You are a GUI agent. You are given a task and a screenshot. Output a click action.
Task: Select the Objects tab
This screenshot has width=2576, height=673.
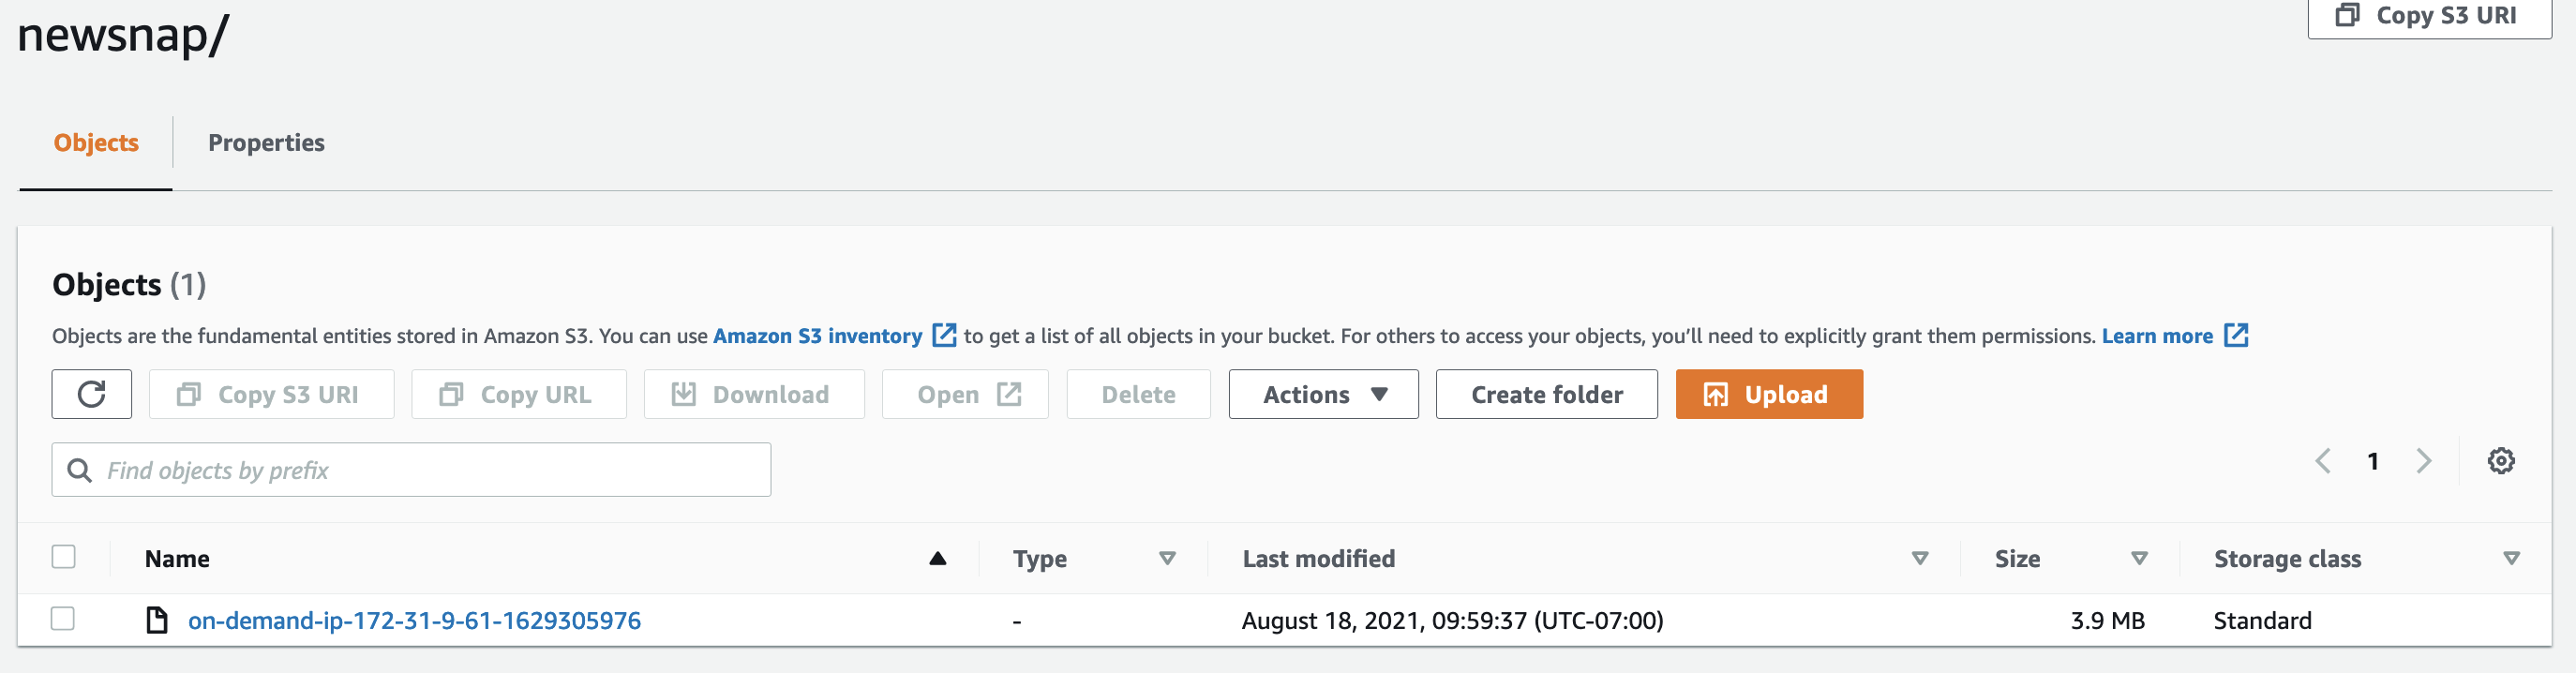[95, 142]
